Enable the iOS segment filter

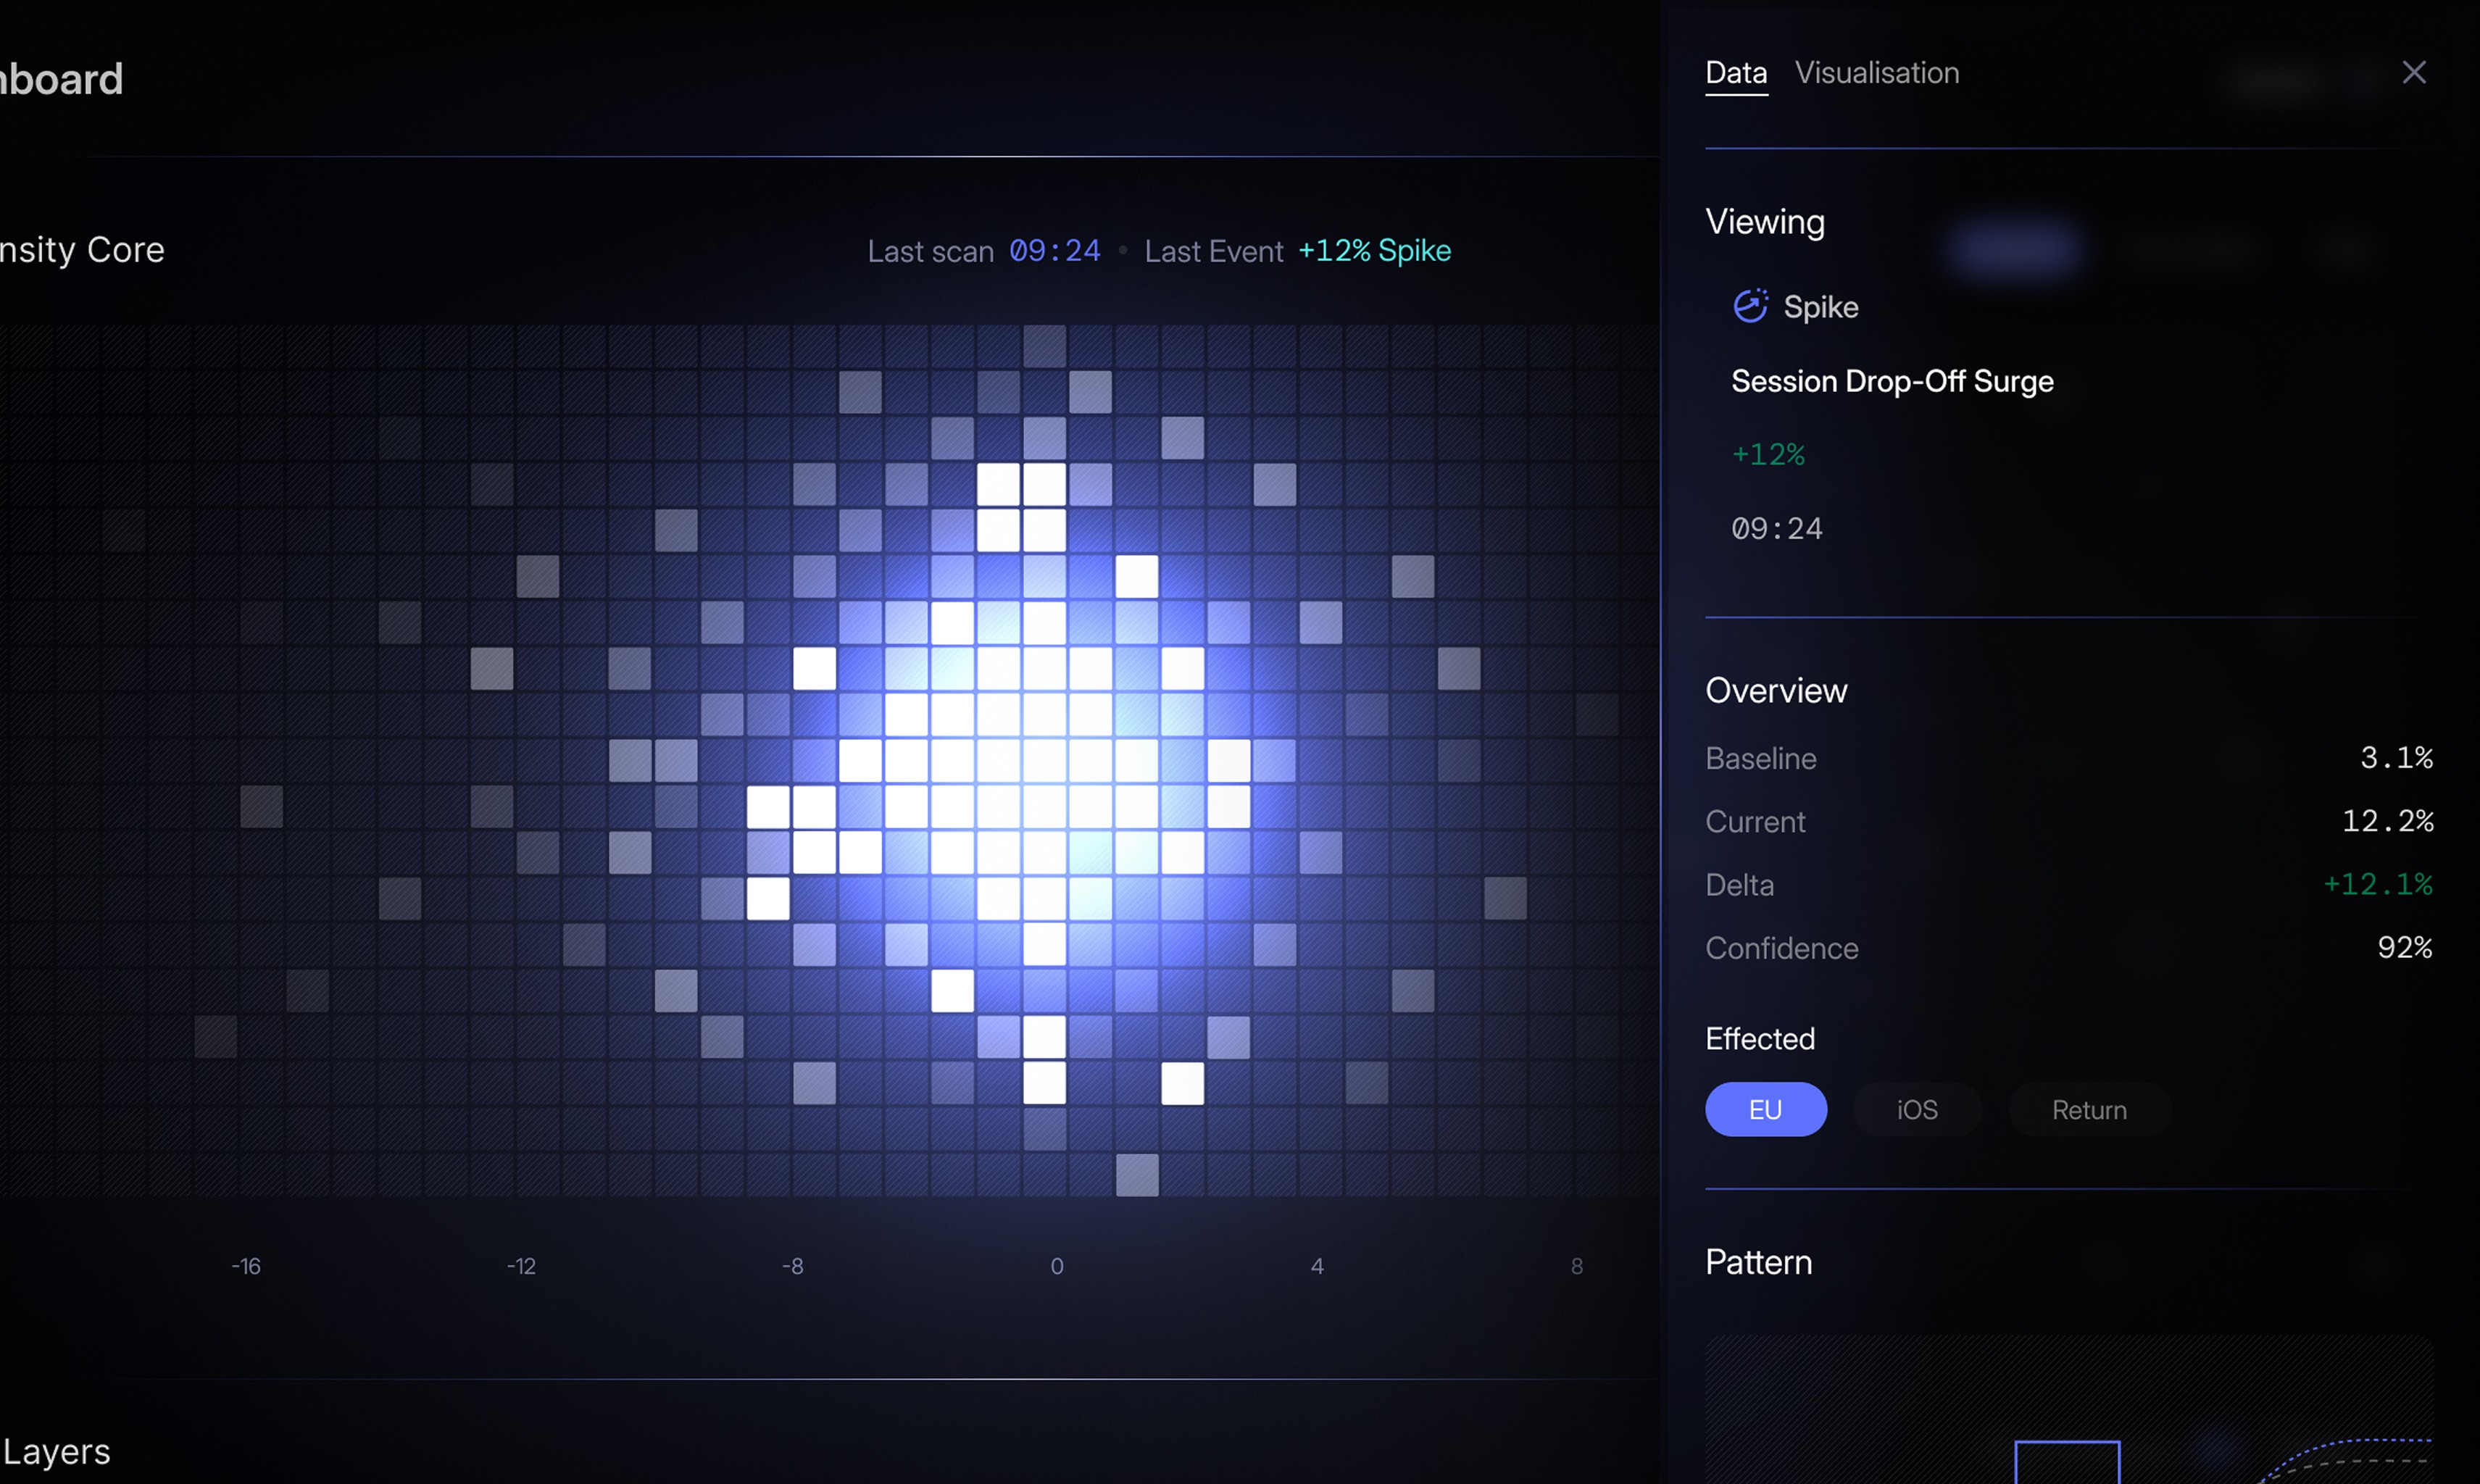(1916, 1109)
